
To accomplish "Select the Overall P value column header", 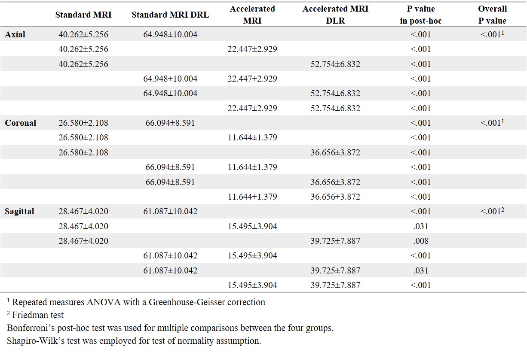I will coord(492,15).
